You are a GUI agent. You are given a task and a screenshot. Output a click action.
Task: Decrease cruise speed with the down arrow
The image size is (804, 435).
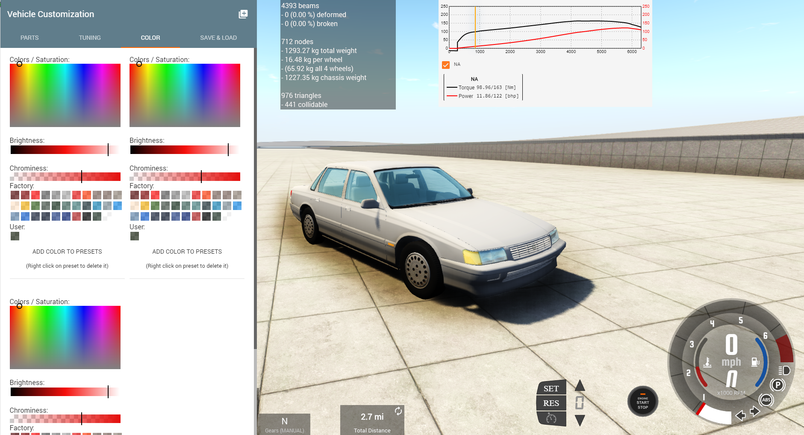pos(580,420)
